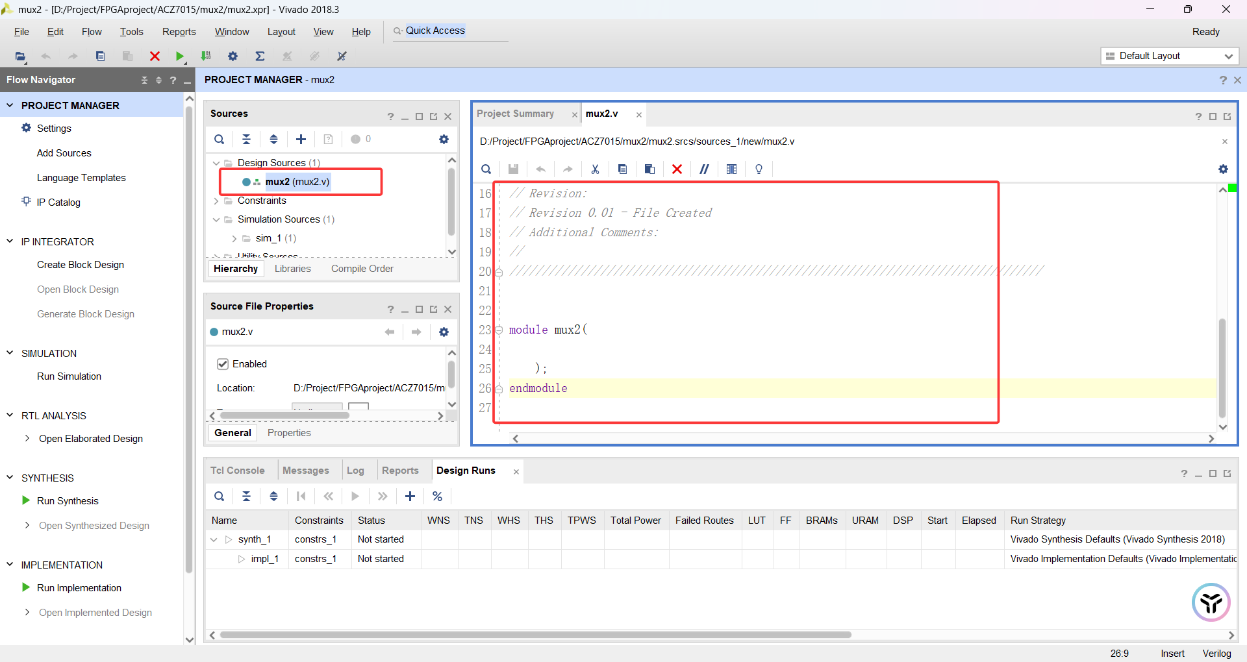Click the editor search icon
1247x662 pixels.
point(486,169)
